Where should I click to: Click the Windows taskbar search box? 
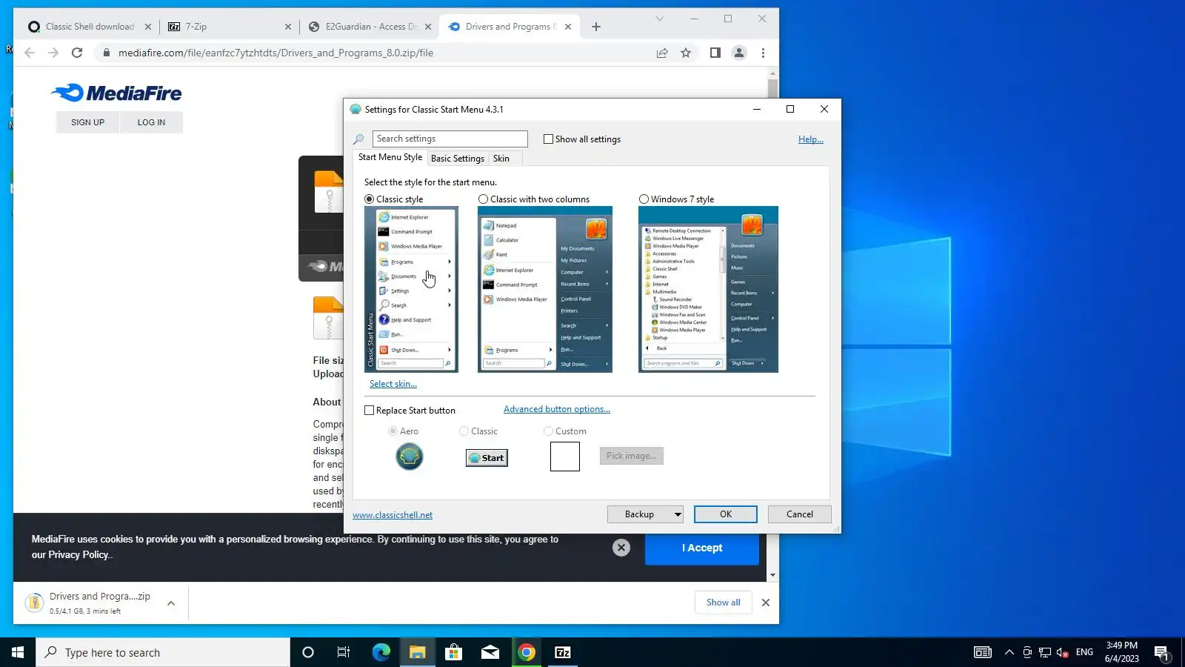[163, 652]
